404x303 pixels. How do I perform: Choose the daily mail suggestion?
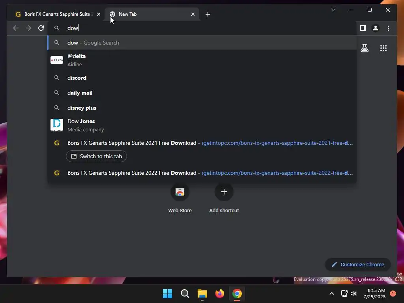202,93
